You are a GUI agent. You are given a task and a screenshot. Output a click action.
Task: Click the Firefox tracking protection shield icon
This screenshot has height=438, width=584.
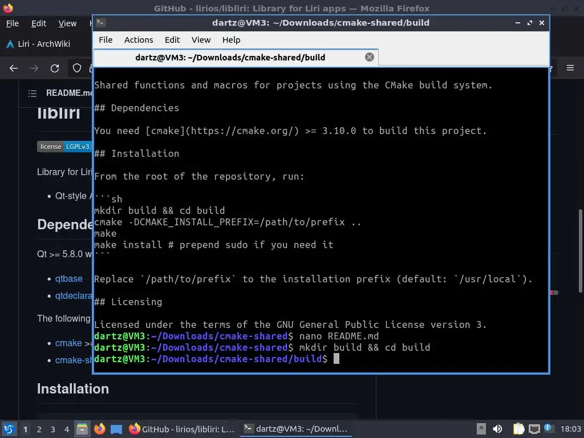[x=77, y=68]
